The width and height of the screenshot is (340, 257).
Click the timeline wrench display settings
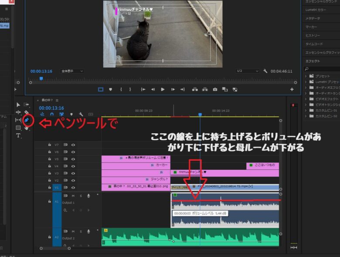point(81,115)
